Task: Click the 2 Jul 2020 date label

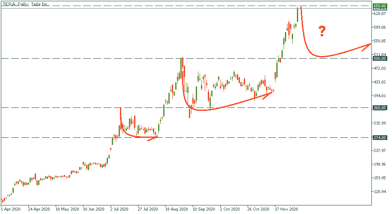Action: click(119, 209)
